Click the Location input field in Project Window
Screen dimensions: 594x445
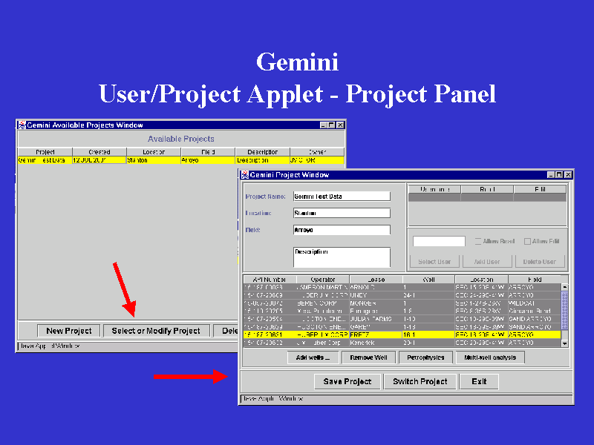342,213
